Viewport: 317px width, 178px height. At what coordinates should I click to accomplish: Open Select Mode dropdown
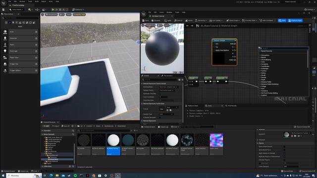click(16, 9)
